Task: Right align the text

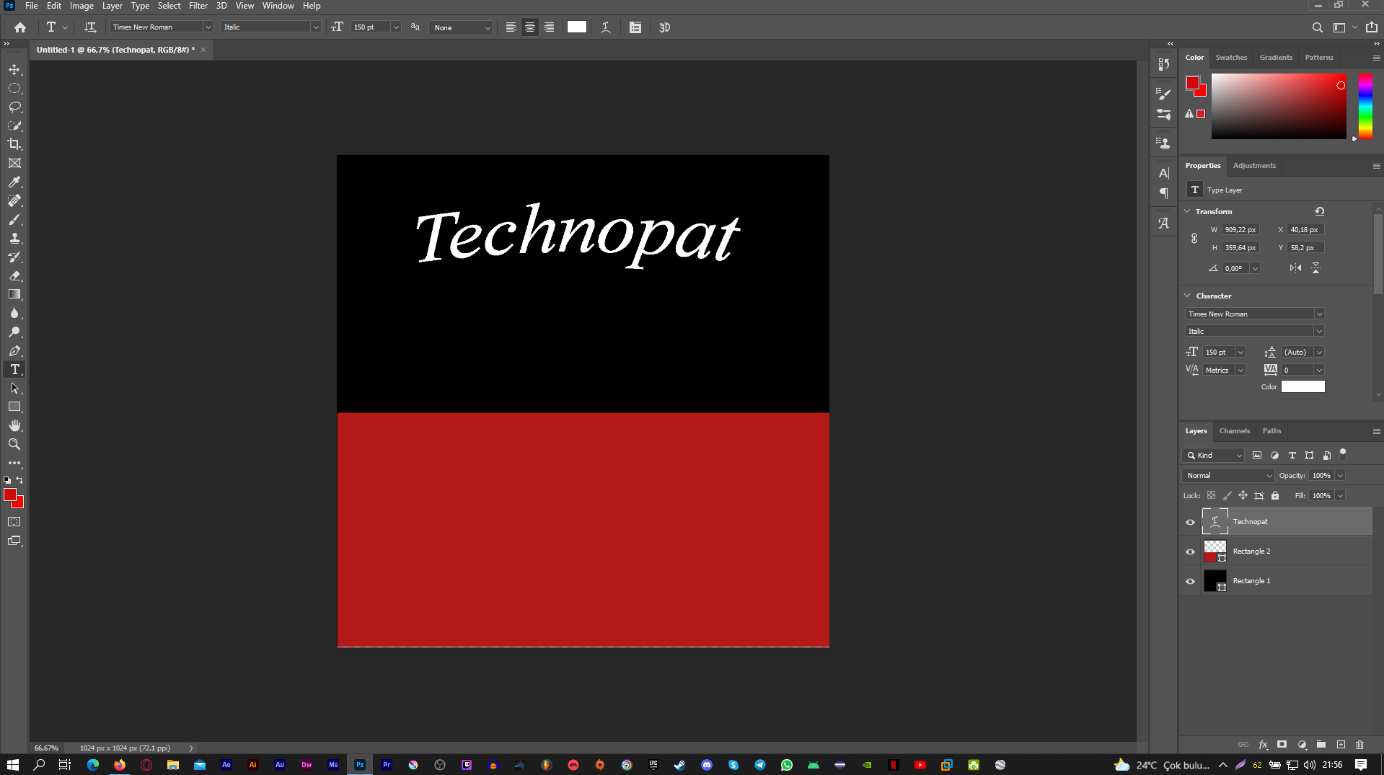Action: (549, 27)
